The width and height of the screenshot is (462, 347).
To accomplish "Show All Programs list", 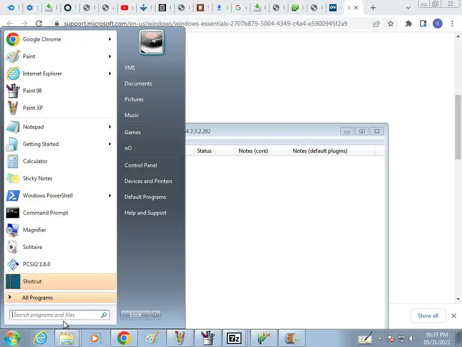I will coord(60,298).
